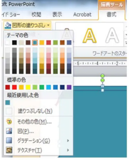Viewport: 129px width, 160px height.
Task: Select green in standard colors
Action: [42, 87]
